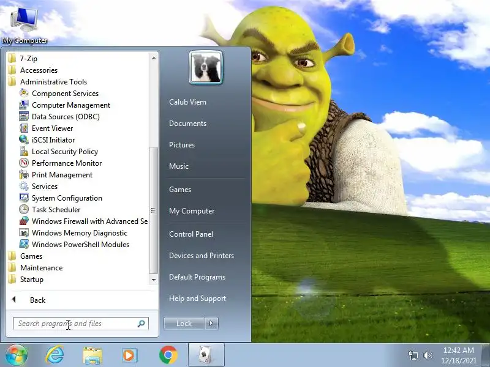490x367 pixels.
Task: Open Windows Firewall with Advanced Security icon
Action: tap(24, 221)
